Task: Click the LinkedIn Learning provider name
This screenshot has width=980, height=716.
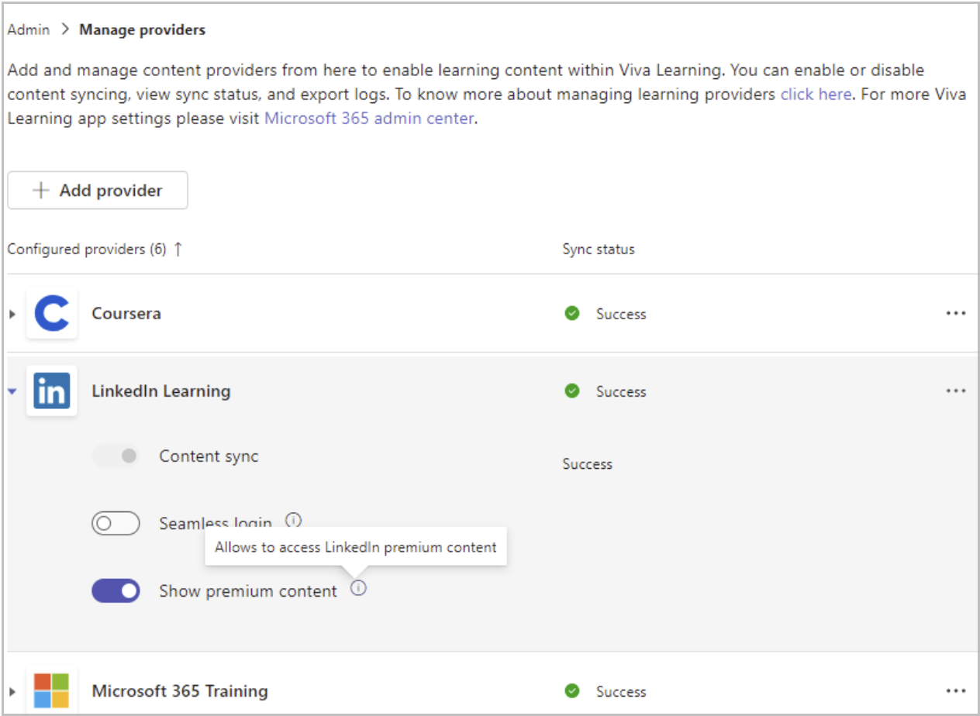Action: point(161,391)
